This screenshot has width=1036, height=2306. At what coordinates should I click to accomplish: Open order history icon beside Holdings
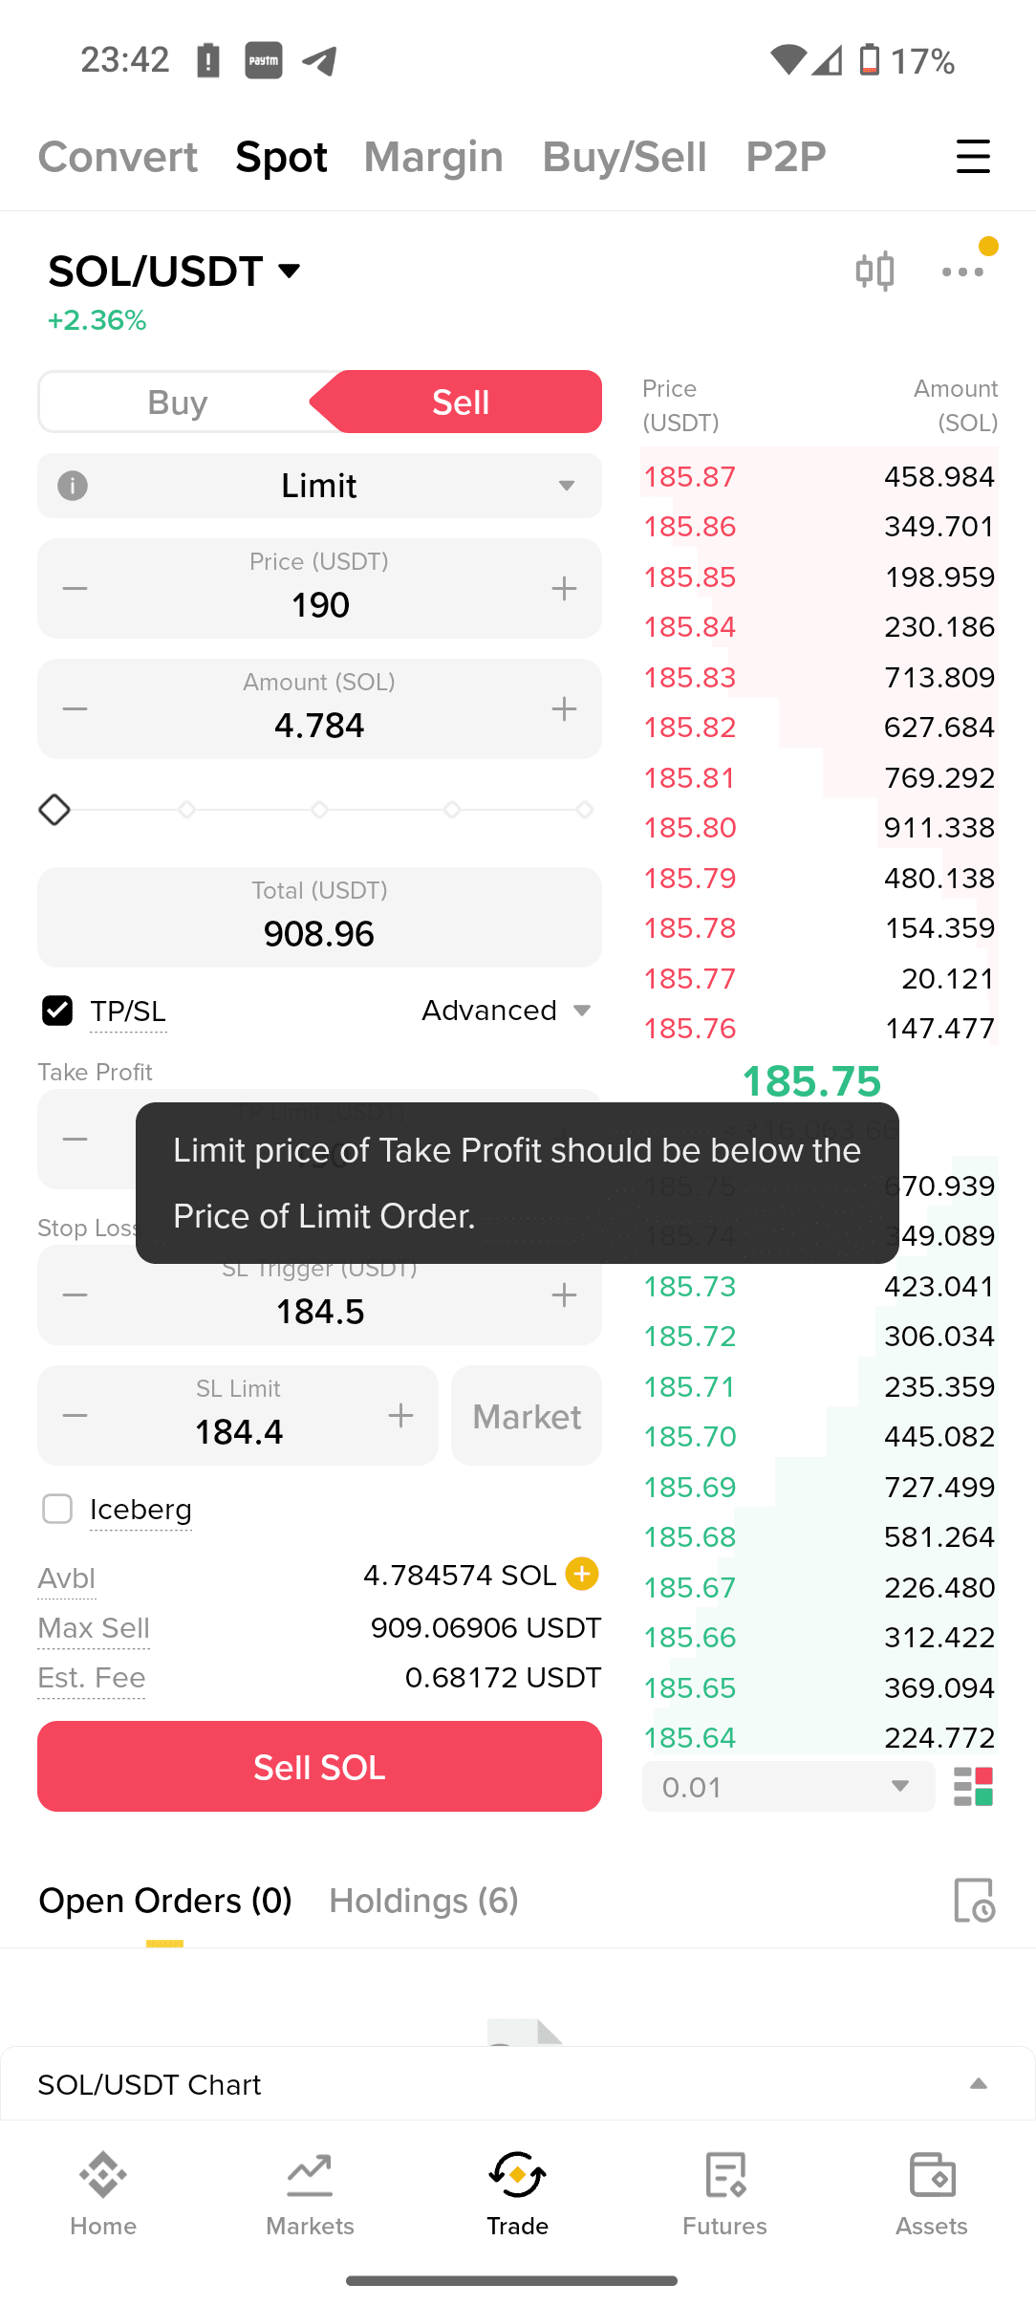coord(974,1900)
